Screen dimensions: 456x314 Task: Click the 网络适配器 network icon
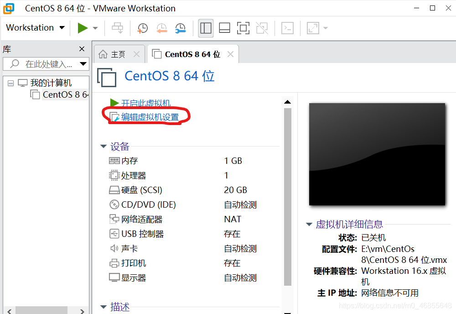point(114,219)
